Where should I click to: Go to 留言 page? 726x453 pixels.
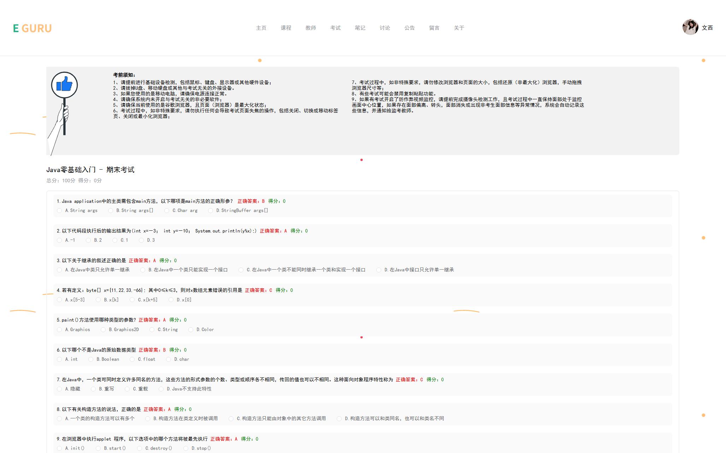click(434, 28)
